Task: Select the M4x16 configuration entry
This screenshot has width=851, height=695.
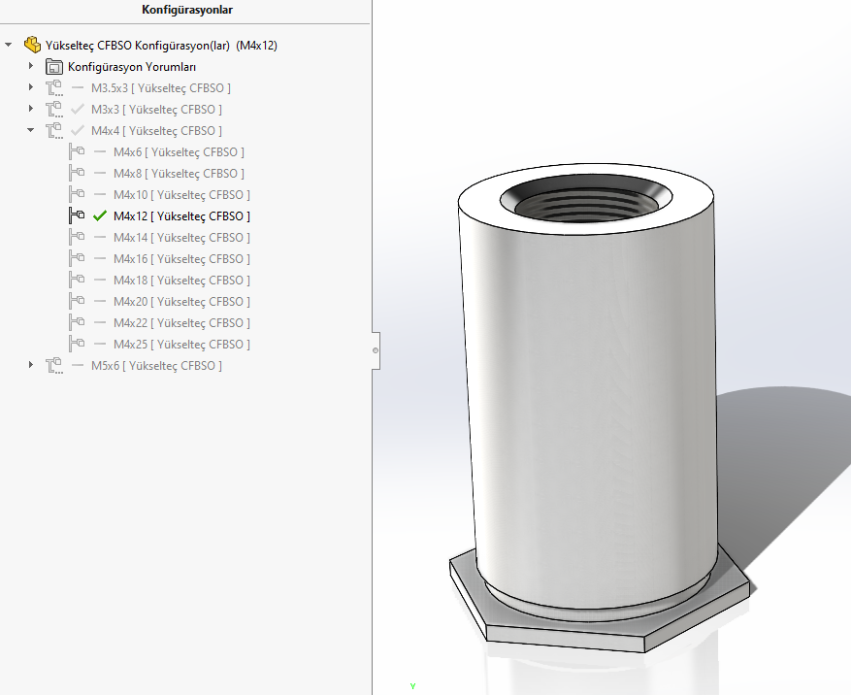Action: (180, 259)
